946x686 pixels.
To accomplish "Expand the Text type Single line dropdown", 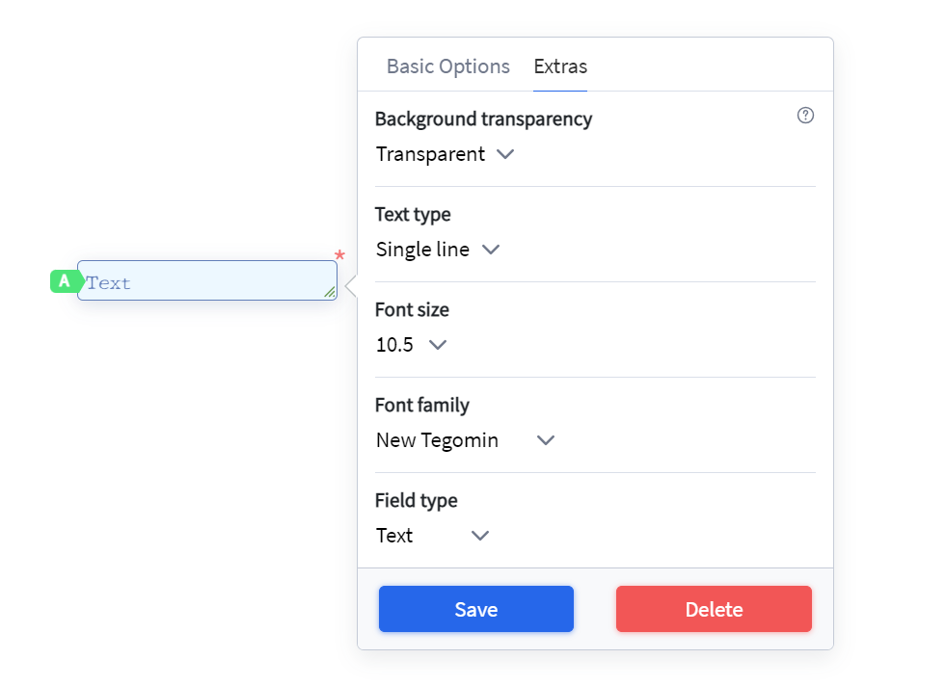I will (438, 250).
